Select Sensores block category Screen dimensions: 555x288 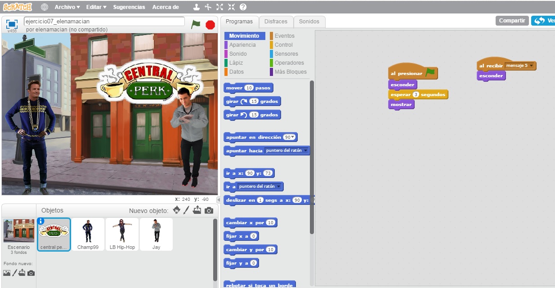(286, 54)
